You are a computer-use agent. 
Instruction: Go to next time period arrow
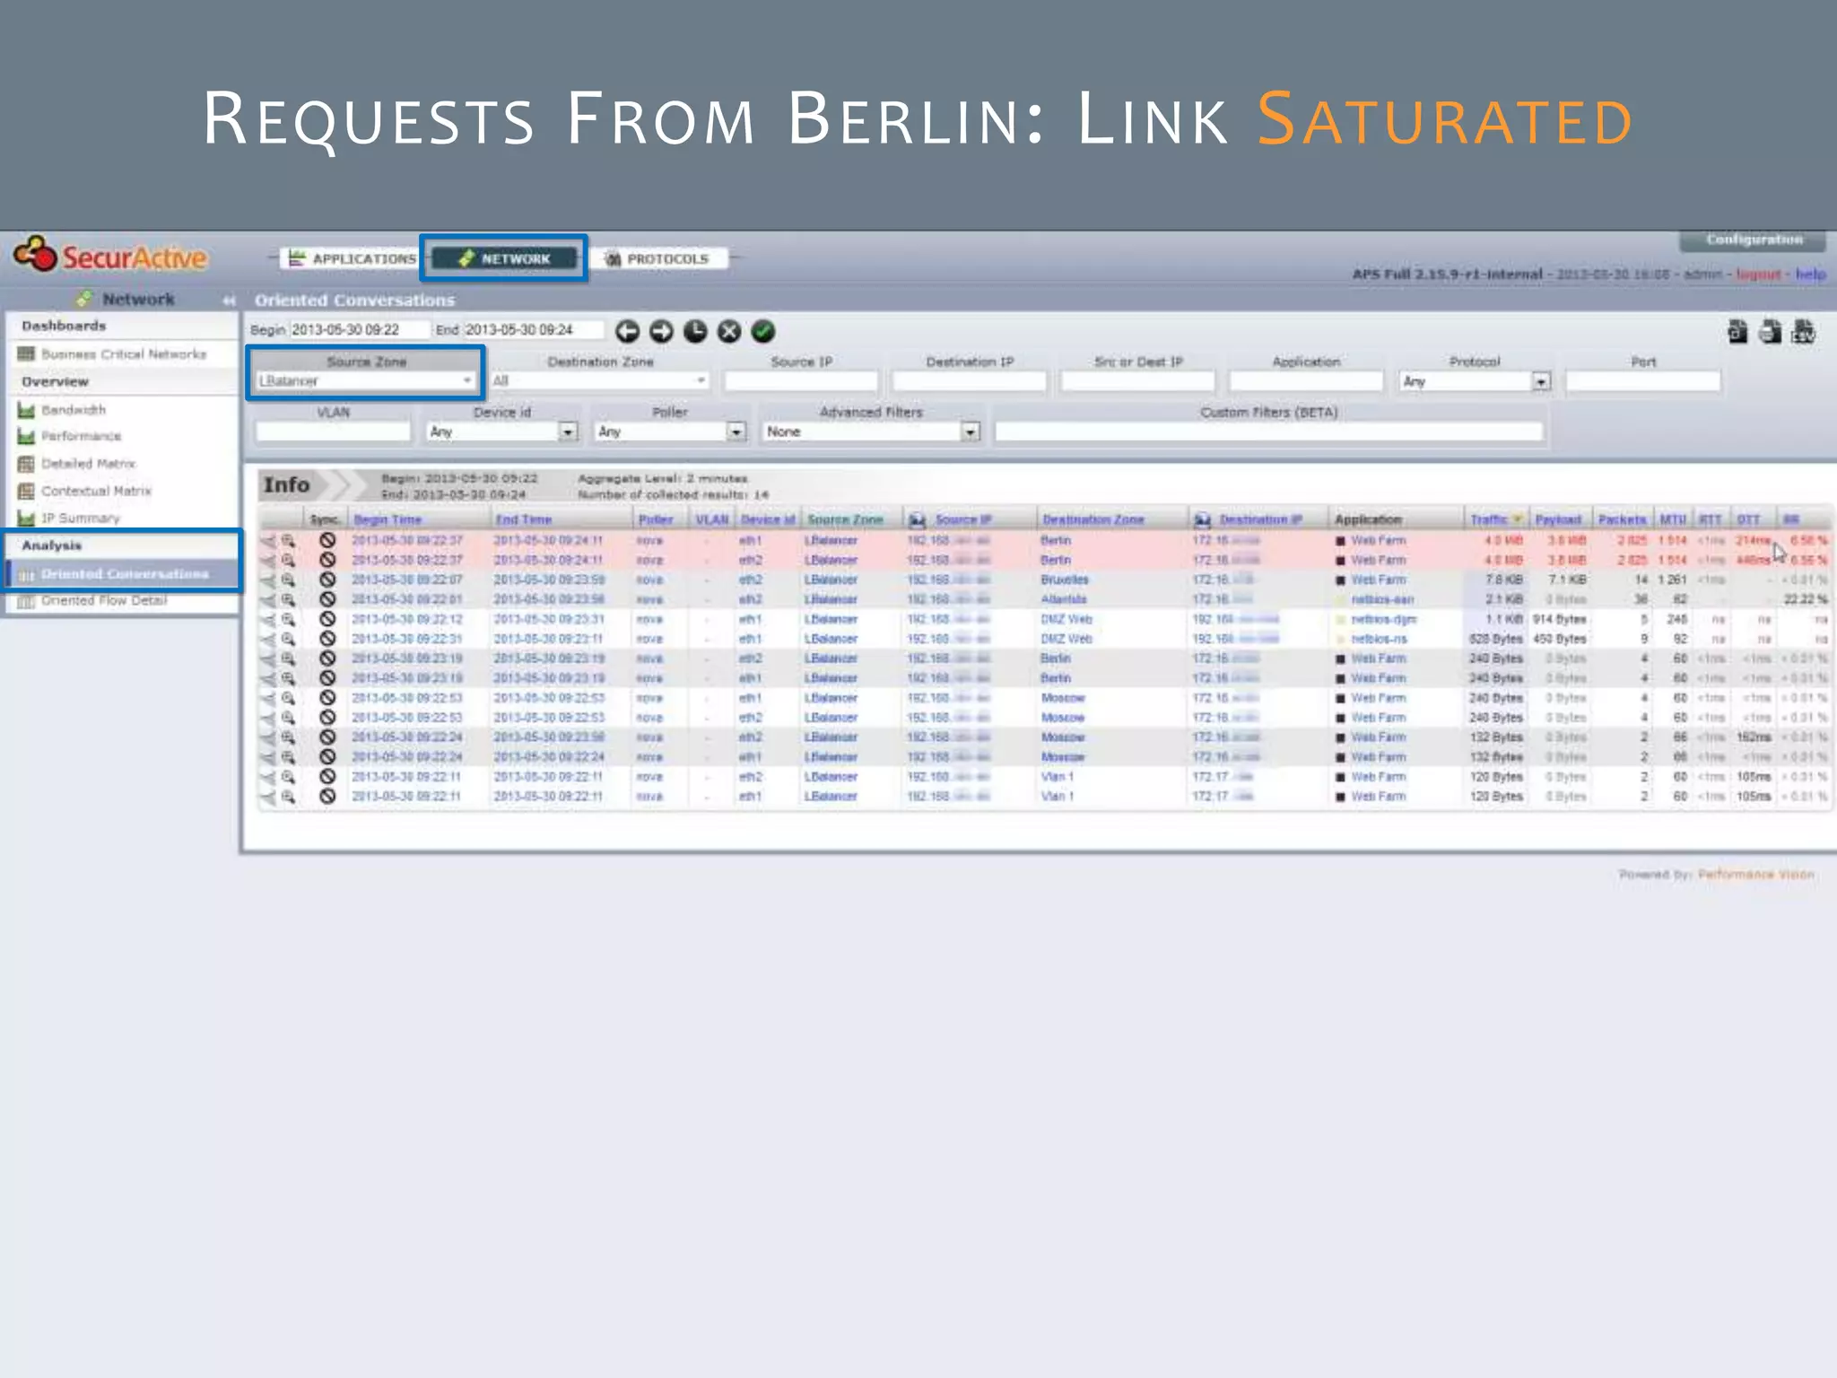[661, 331]
